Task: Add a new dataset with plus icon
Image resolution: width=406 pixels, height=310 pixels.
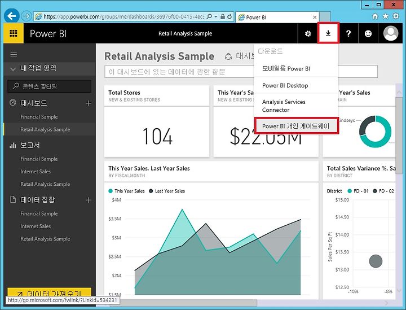Action: point(89,200)
